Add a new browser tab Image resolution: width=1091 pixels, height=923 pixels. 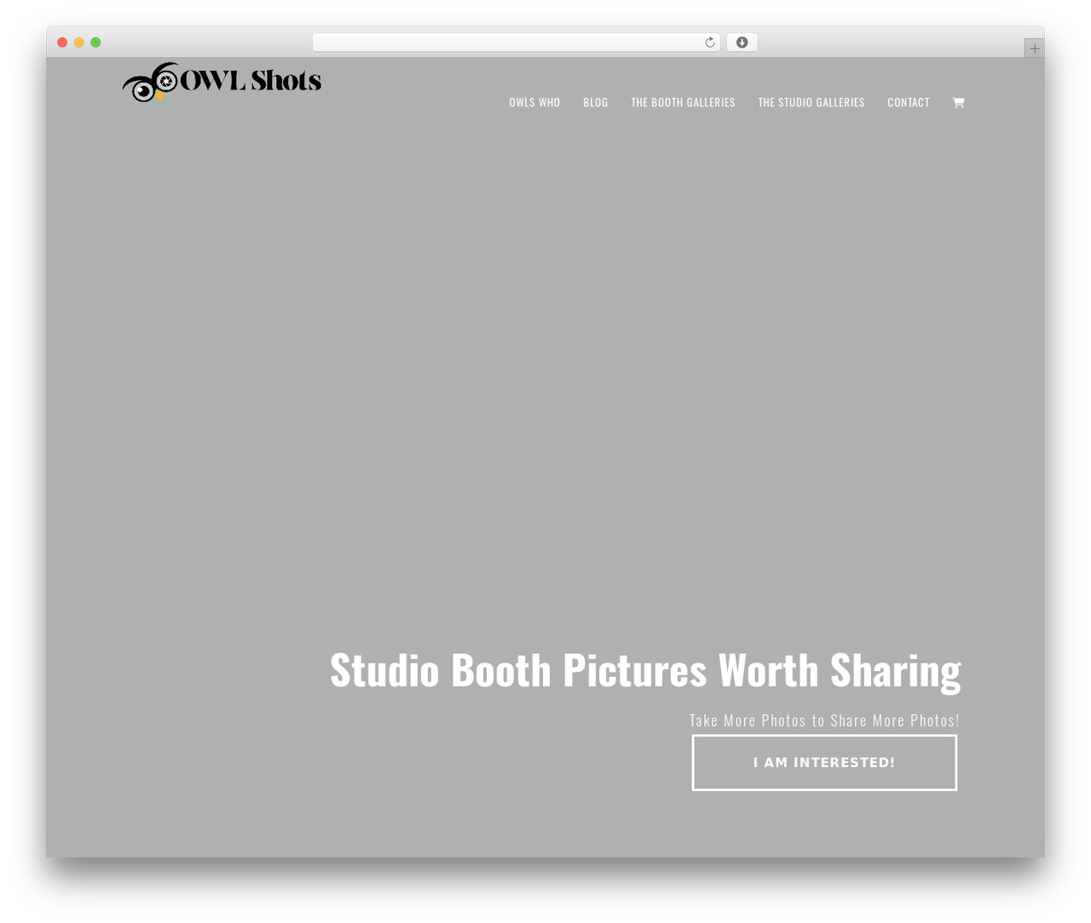pos(1034,49)
